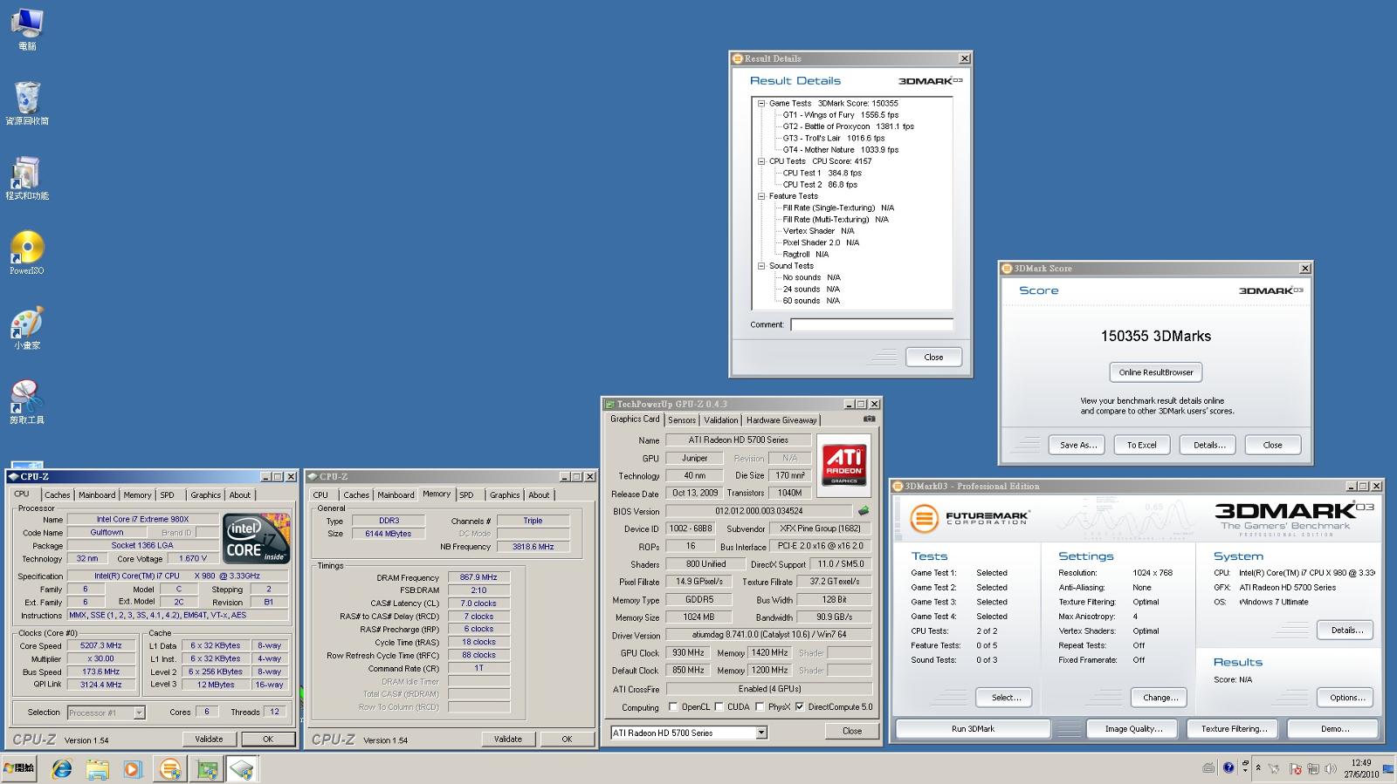Collapse the CPU Tests tree node
The image size is (1397, 784).
click(761, 161)
